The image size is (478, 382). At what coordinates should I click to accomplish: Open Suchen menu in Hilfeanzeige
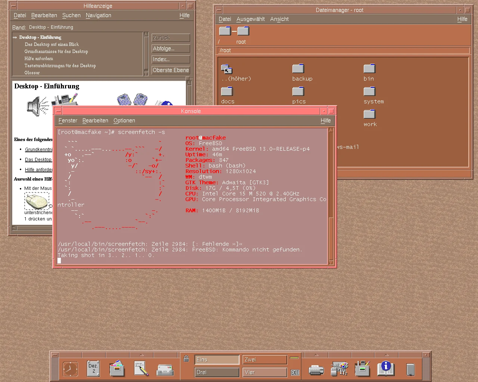point(71,15)
